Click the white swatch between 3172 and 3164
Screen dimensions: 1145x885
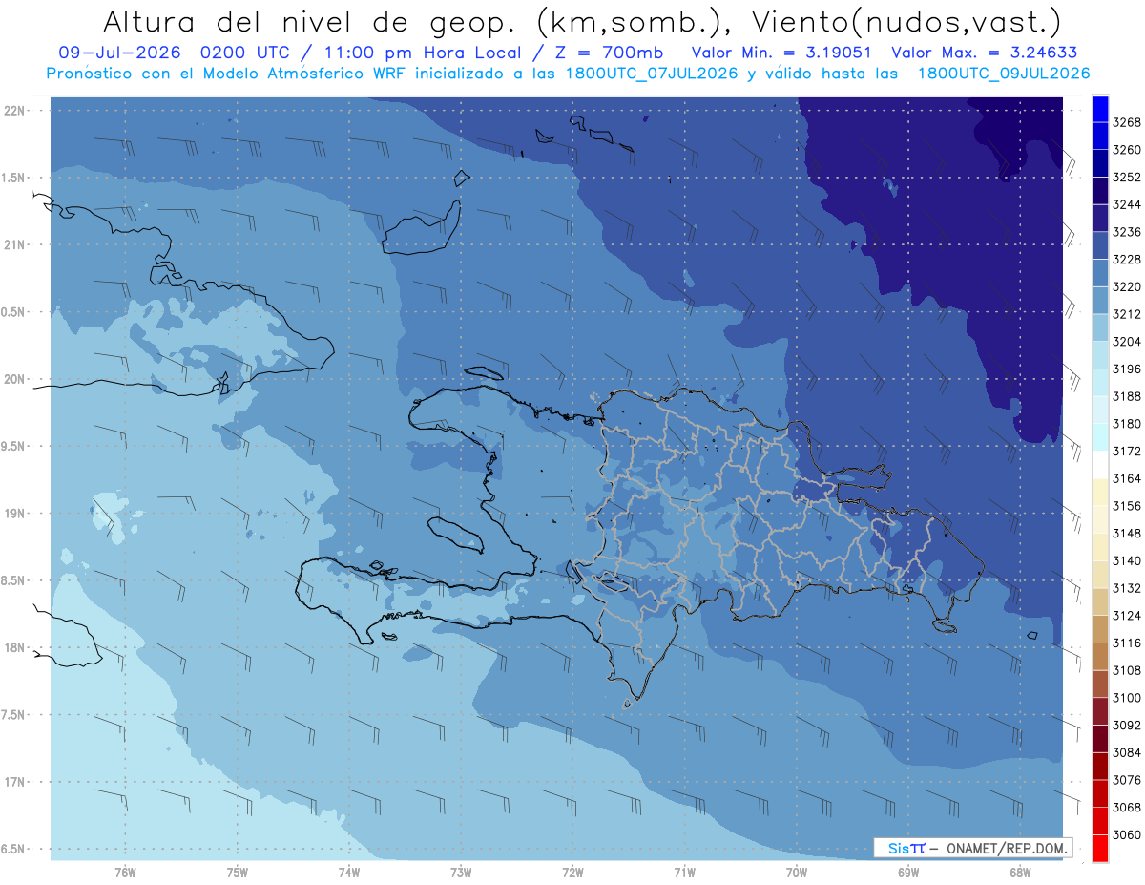point(1100,465)
